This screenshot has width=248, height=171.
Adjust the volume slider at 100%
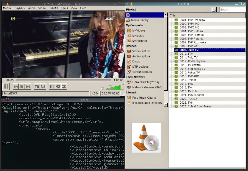click(x=115, y=87)
